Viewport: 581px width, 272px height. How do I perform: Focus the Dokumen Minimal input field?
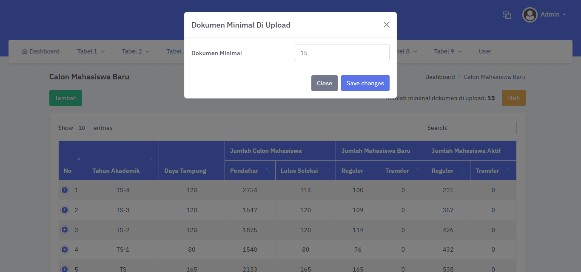(x=342, y=53)
